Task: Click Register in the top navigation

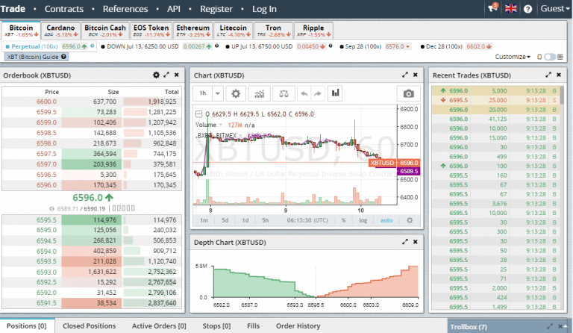Action: (216, 9)
